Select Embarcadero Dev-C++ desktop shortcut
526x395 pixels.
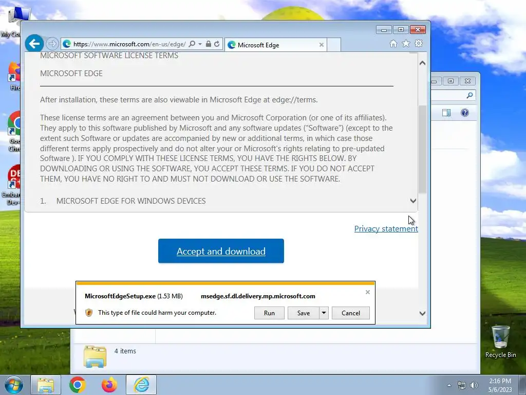pyautogui.click(x=13, y=185)
